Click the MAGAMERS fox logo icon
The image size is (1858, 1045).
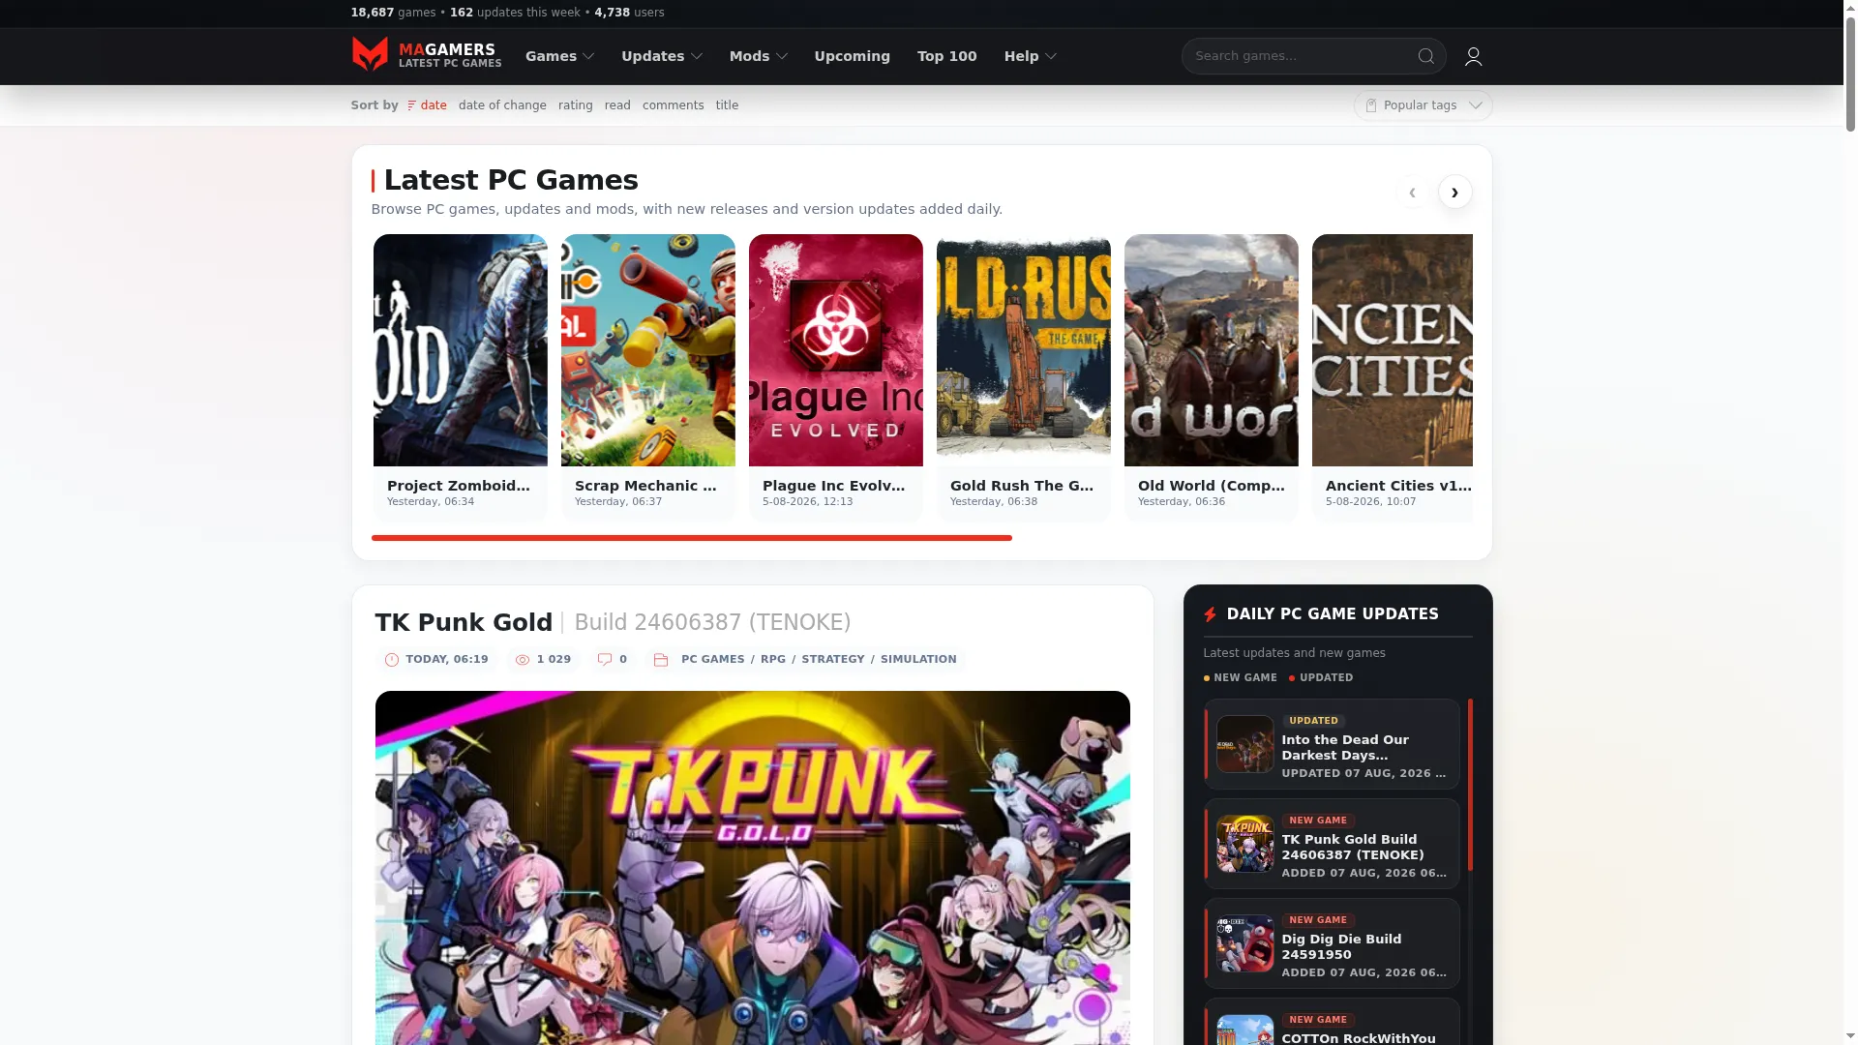[370, 55]
